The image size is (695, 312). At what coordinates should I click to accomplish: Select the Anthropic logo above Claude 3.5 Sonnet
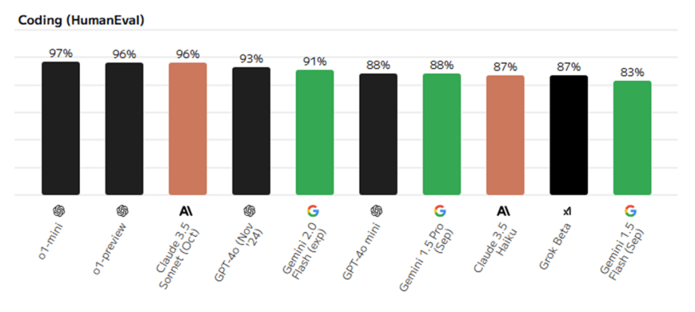click(x=187, y=211)
